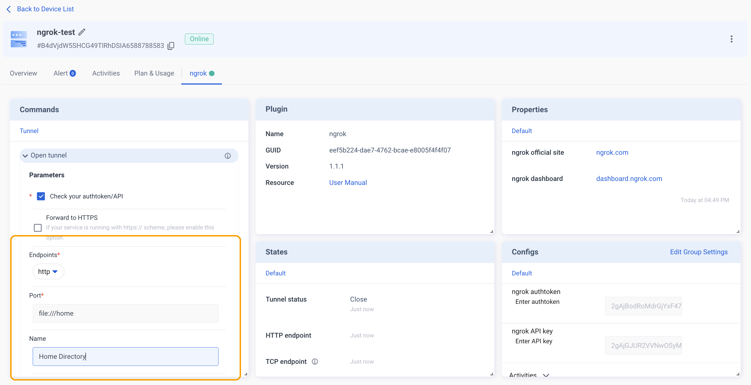Uncheck Check your authtoken/API

[x=41, y=196]
